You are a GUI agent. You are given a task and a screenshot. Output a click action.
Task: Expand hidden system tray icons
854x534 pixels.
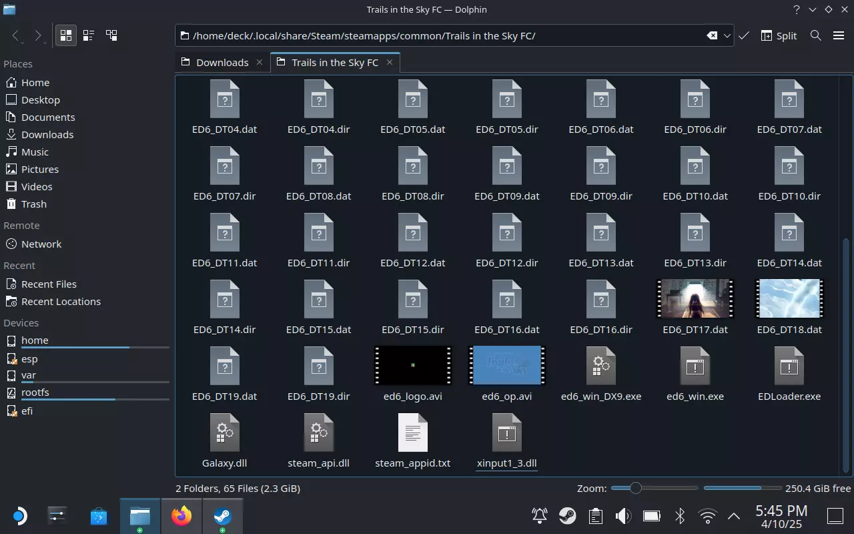(x=734, y=515)
